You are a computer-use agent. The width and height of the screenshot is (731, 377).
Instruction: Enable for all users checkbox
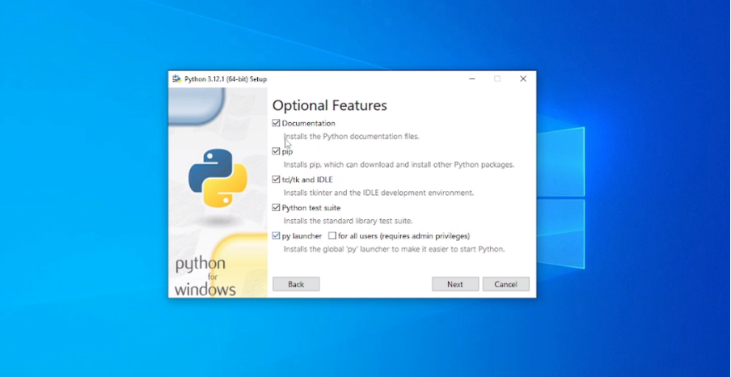[332, 236]
